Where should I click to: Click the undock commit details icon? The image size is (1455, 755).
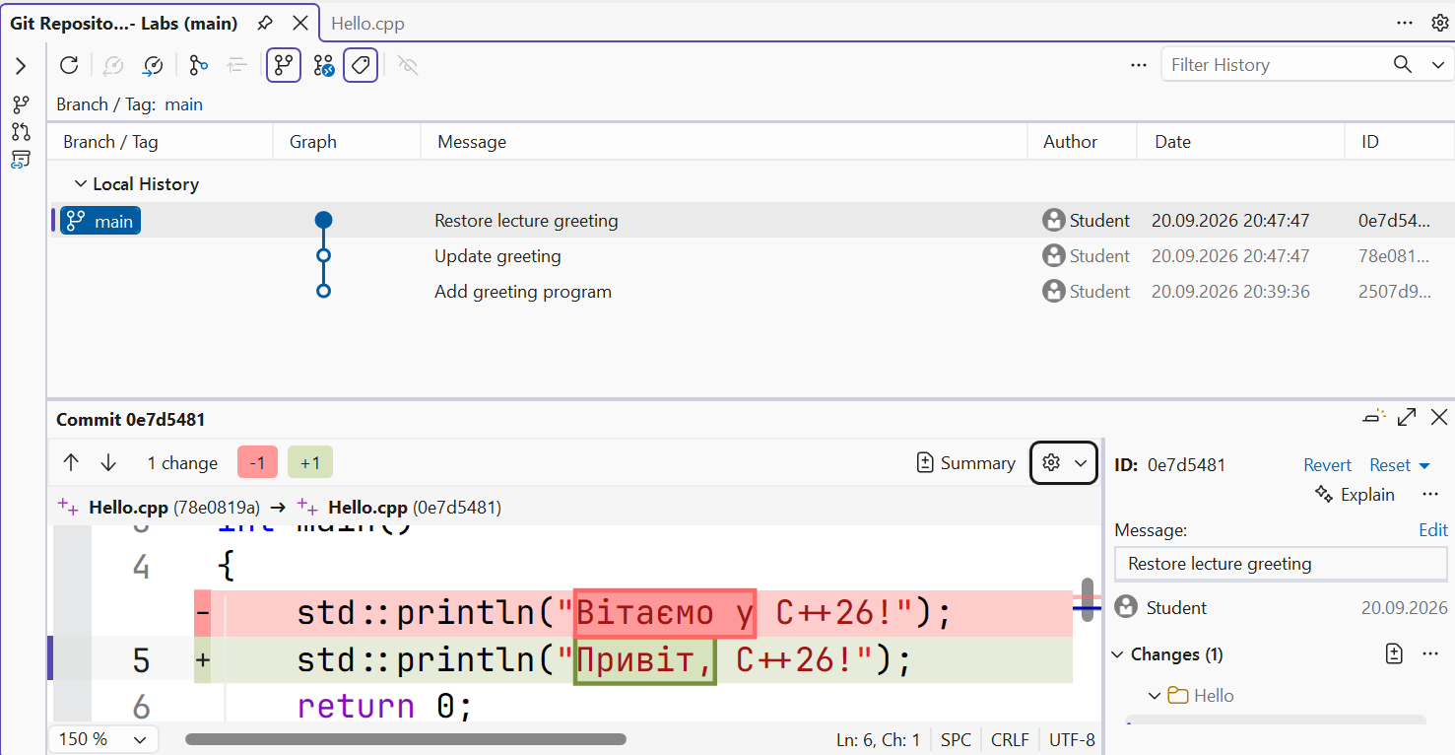(x=1374, y=417)
